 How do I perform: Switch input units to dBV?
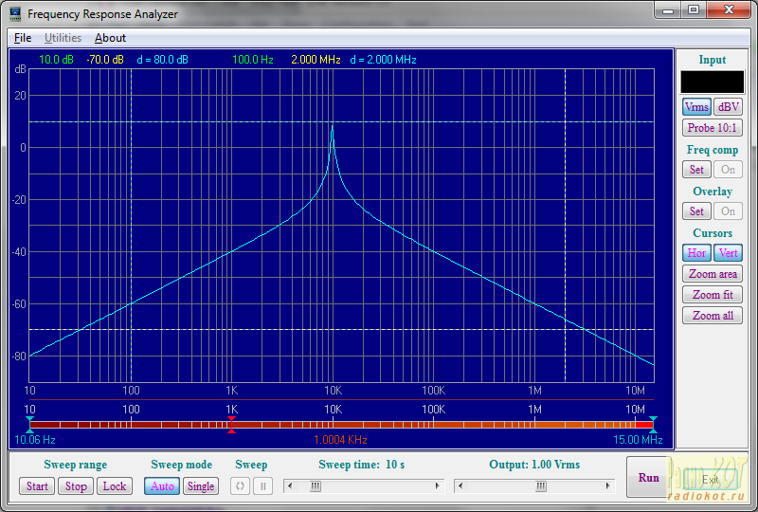pos(728,107)
